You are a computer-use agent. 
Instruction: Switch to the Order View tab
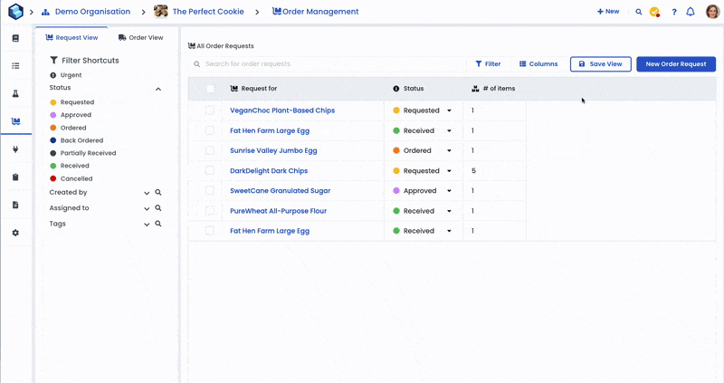140,38
